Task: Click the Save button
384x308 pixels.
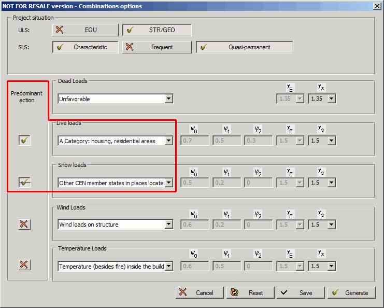Action: tap(301, 292)
